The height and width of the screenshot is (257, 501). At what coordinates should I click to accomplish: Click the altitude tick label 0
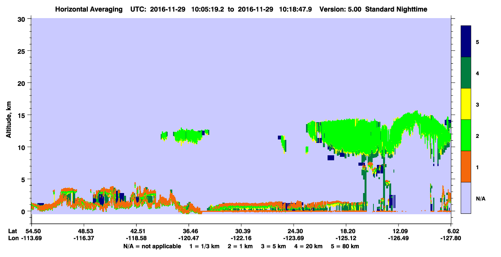tap(24, 211)
